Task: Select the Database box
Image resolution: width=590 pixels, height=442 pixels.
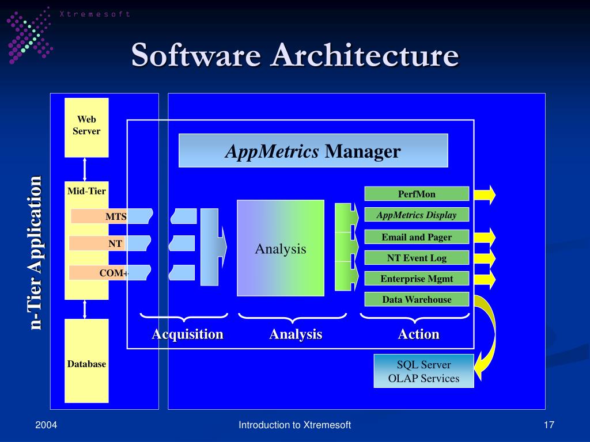Action: pyautogui.click(x=86, y=361)
